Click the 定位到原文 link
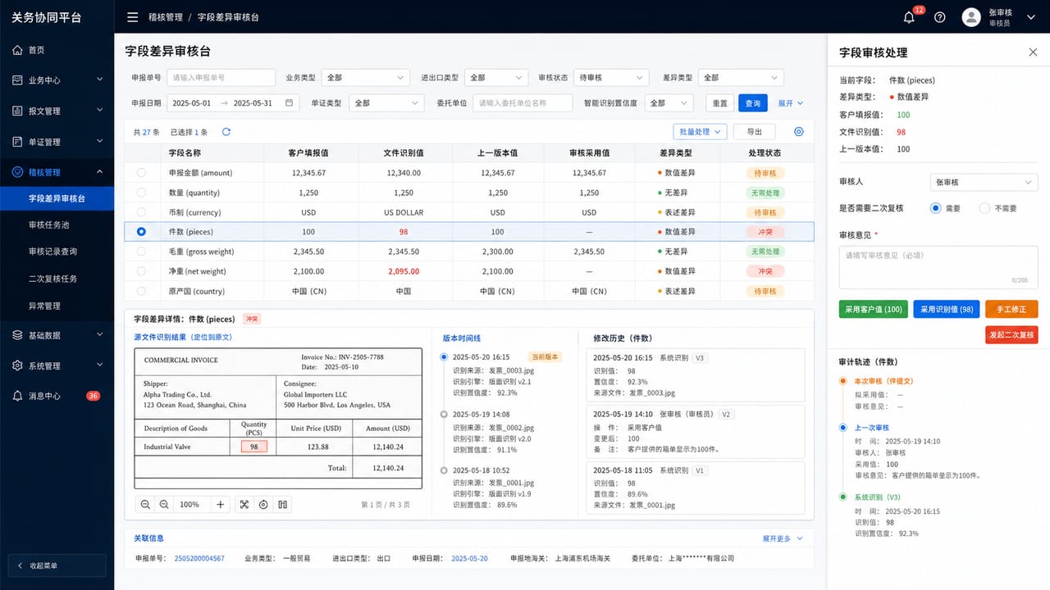1050x590 pixels. click(212, 337)
